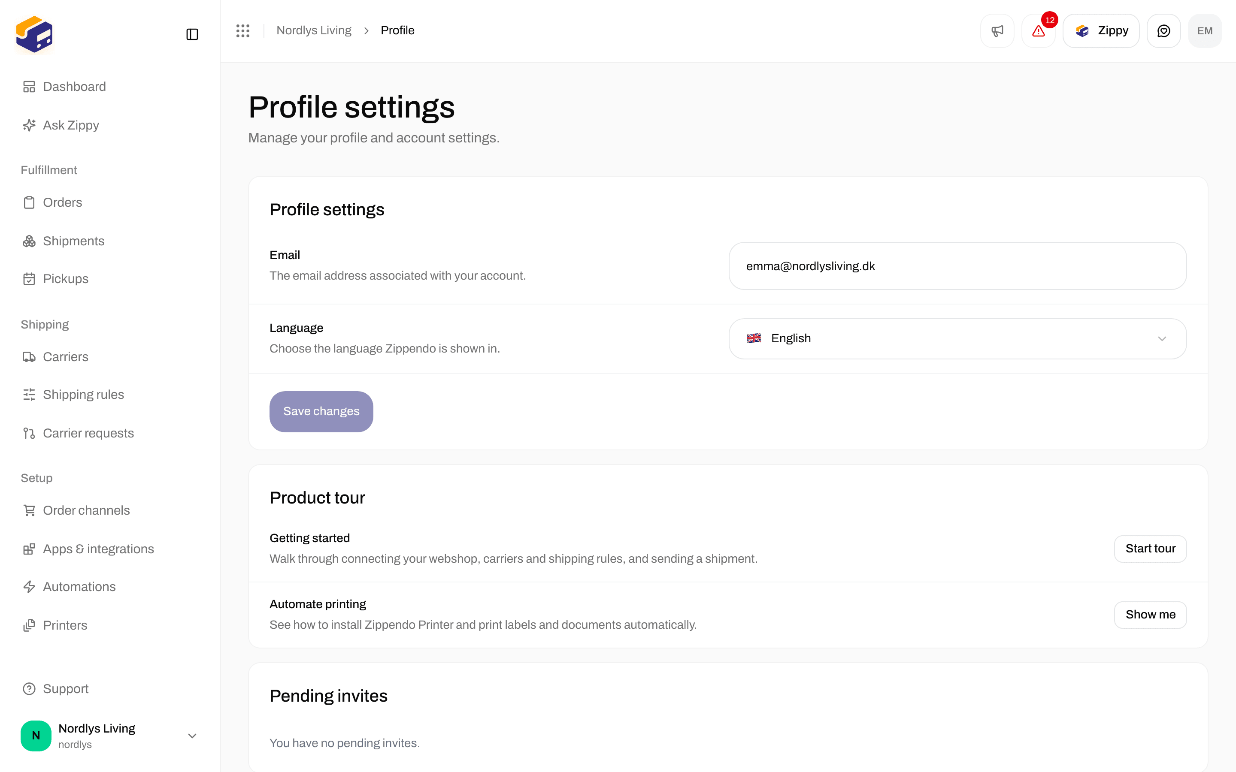Open Printers in the sidebar
1236x772 pixels.
[65, 625]
